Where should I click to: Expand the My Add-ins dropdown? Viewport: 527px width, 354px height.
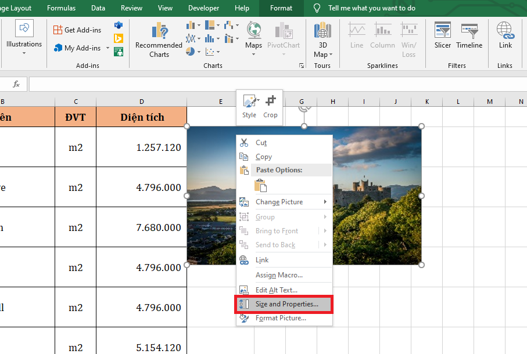[108, 48]
